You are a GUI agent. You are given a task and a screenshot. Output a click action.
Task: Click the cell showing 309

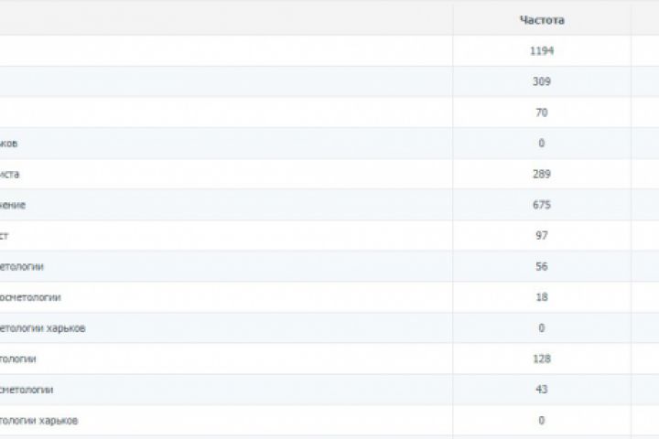(x=542, y=81)
